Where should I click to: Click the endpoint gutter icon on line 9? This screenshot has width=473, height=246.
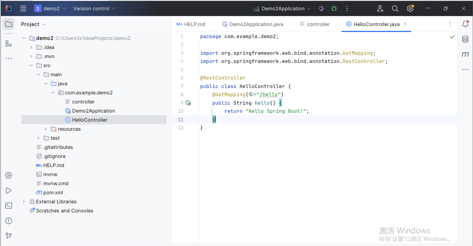click(x=188, y=103)
